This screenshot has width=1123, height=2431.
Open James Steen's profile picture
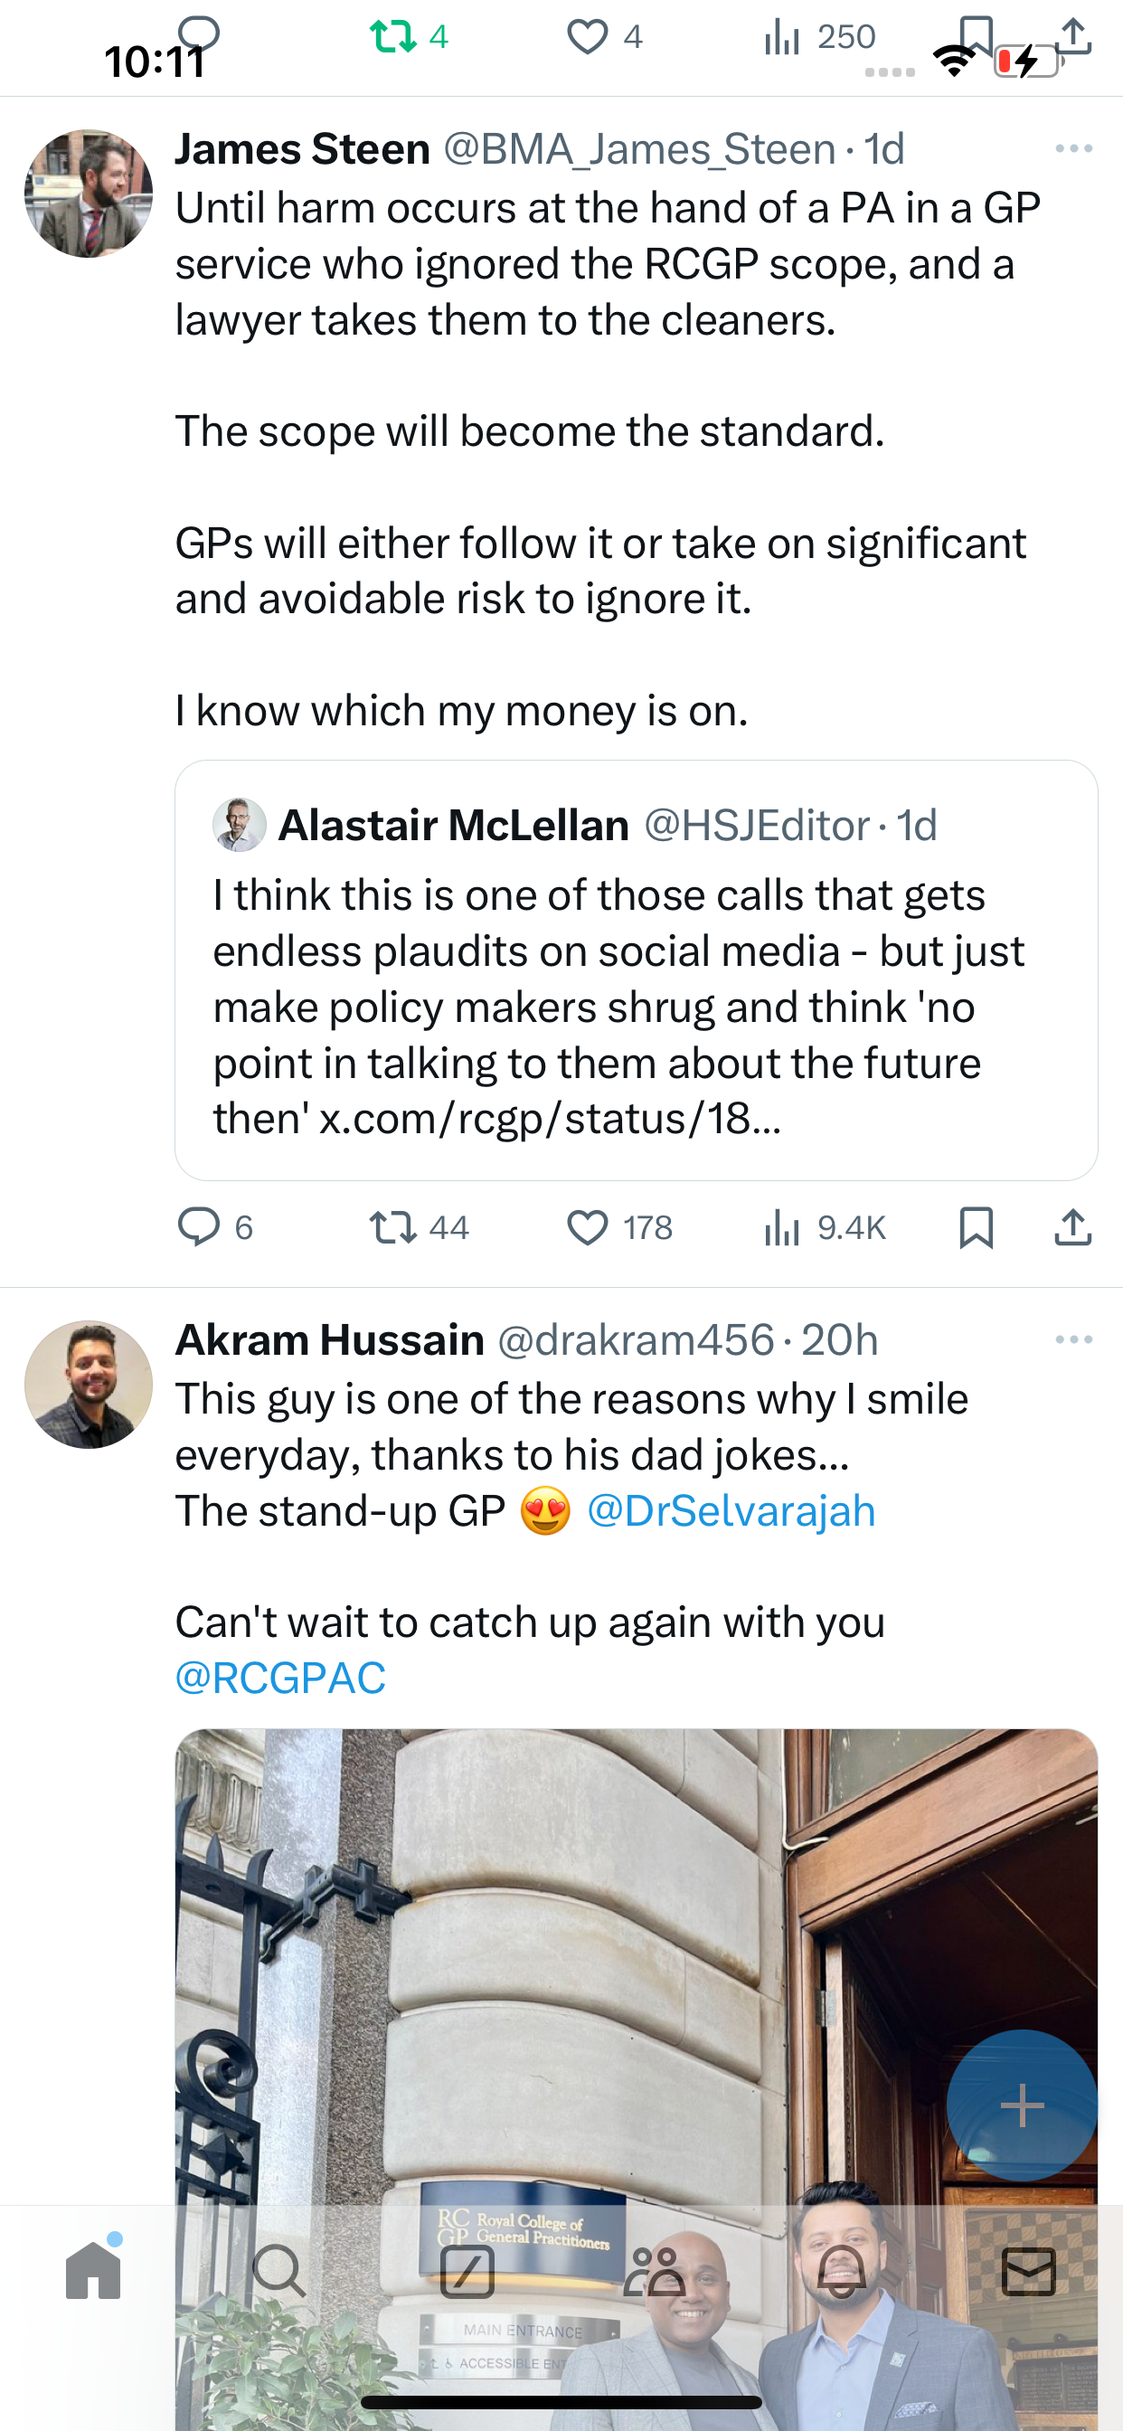point(89,194)
